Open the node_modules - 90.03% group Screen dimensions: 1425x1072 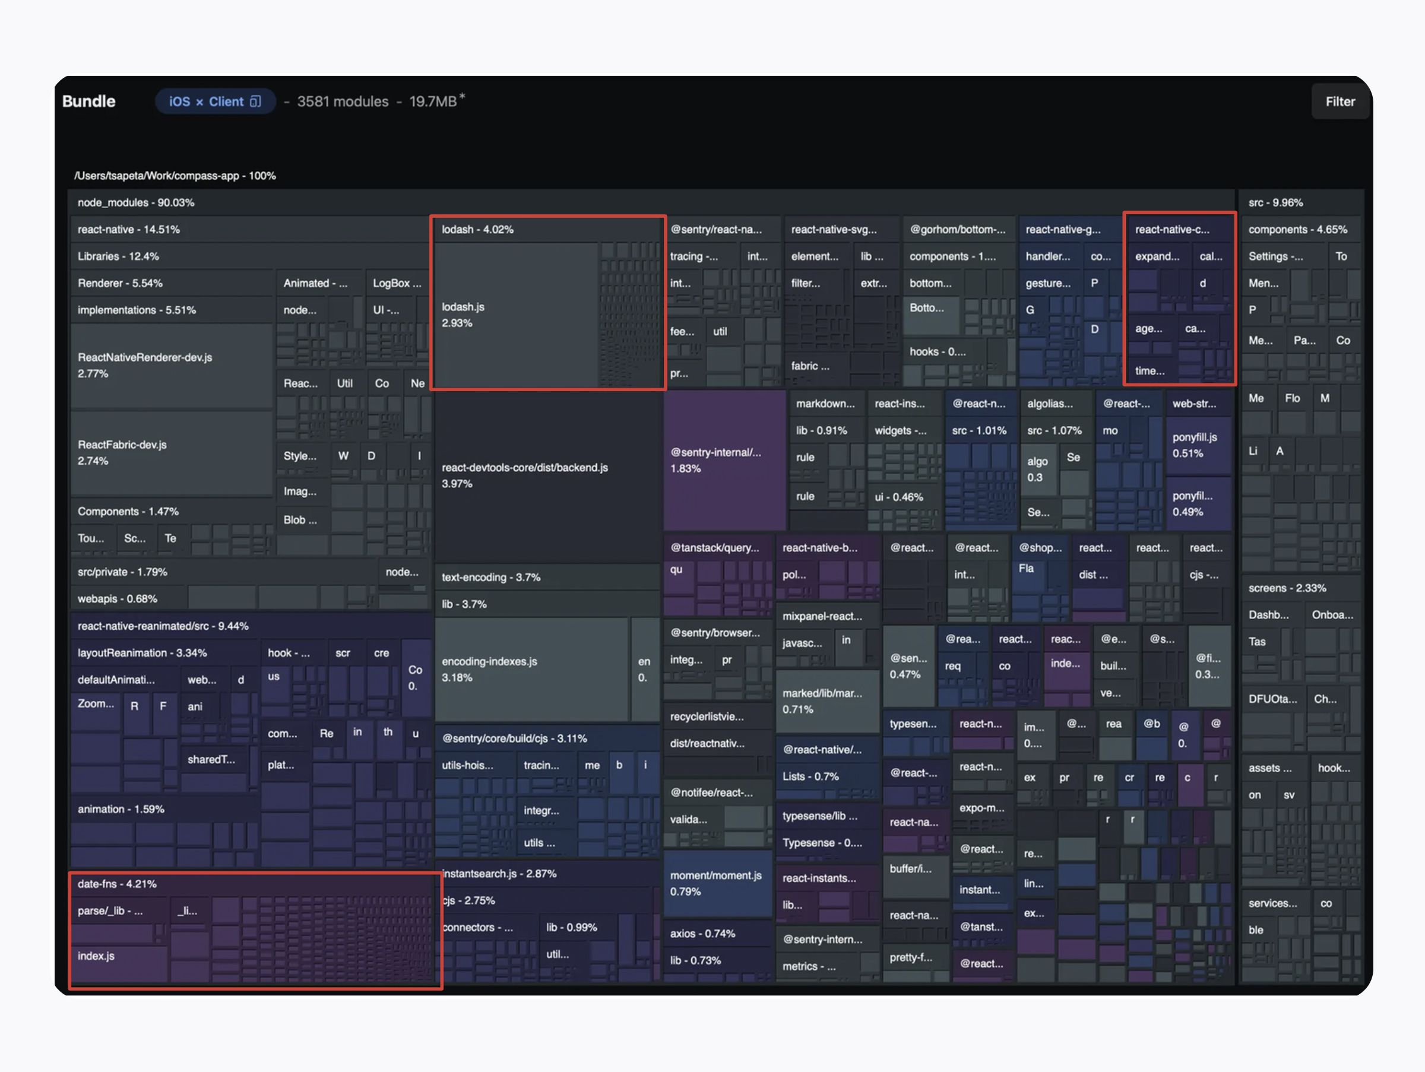(651, 203)
